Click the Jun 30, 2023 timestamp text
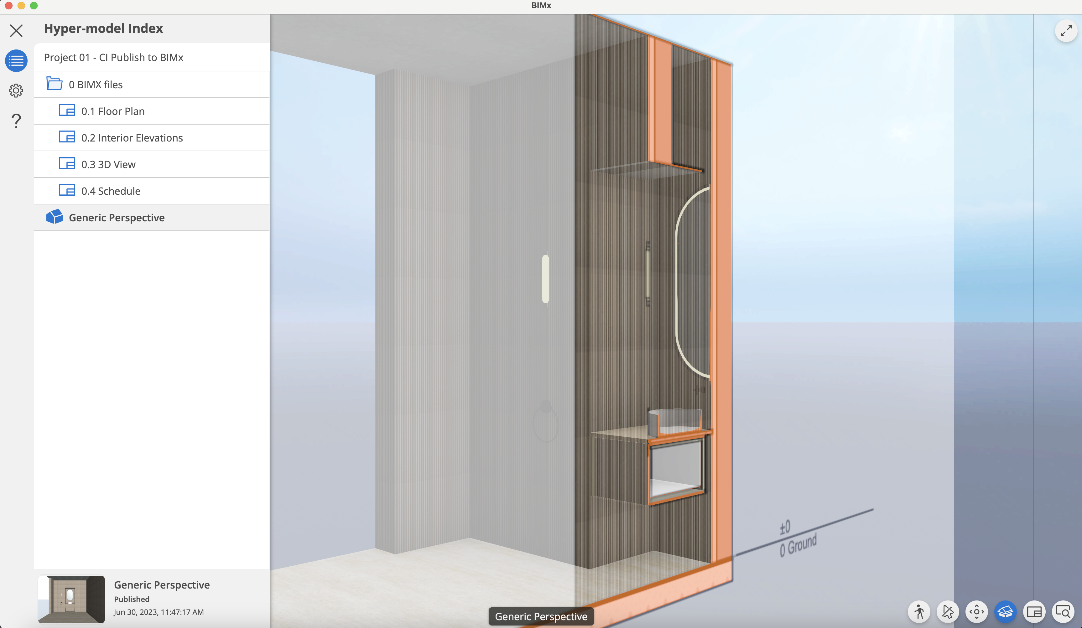Image resolution: width=1082 pixels, height=628 pixels. click(x=159, y=612)
